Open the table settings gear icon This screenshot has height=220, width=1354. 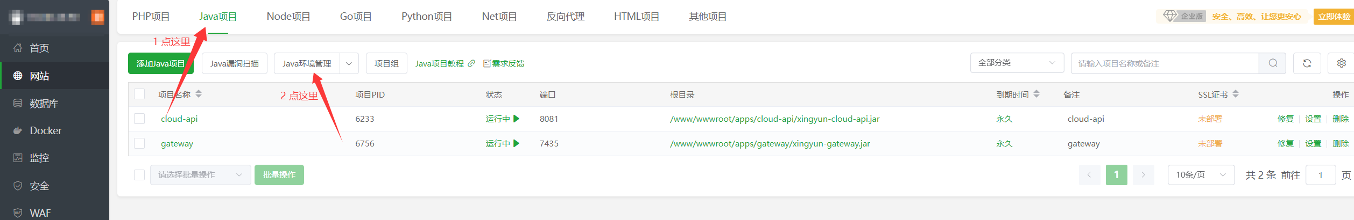(x=1341, y=63)
